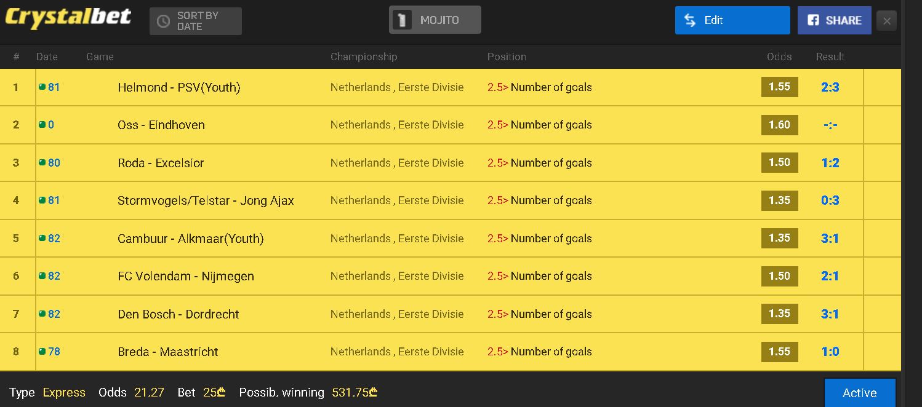Open the Mojito account button
This screenshot has width=922, height=407.
[x=435, y=20]
